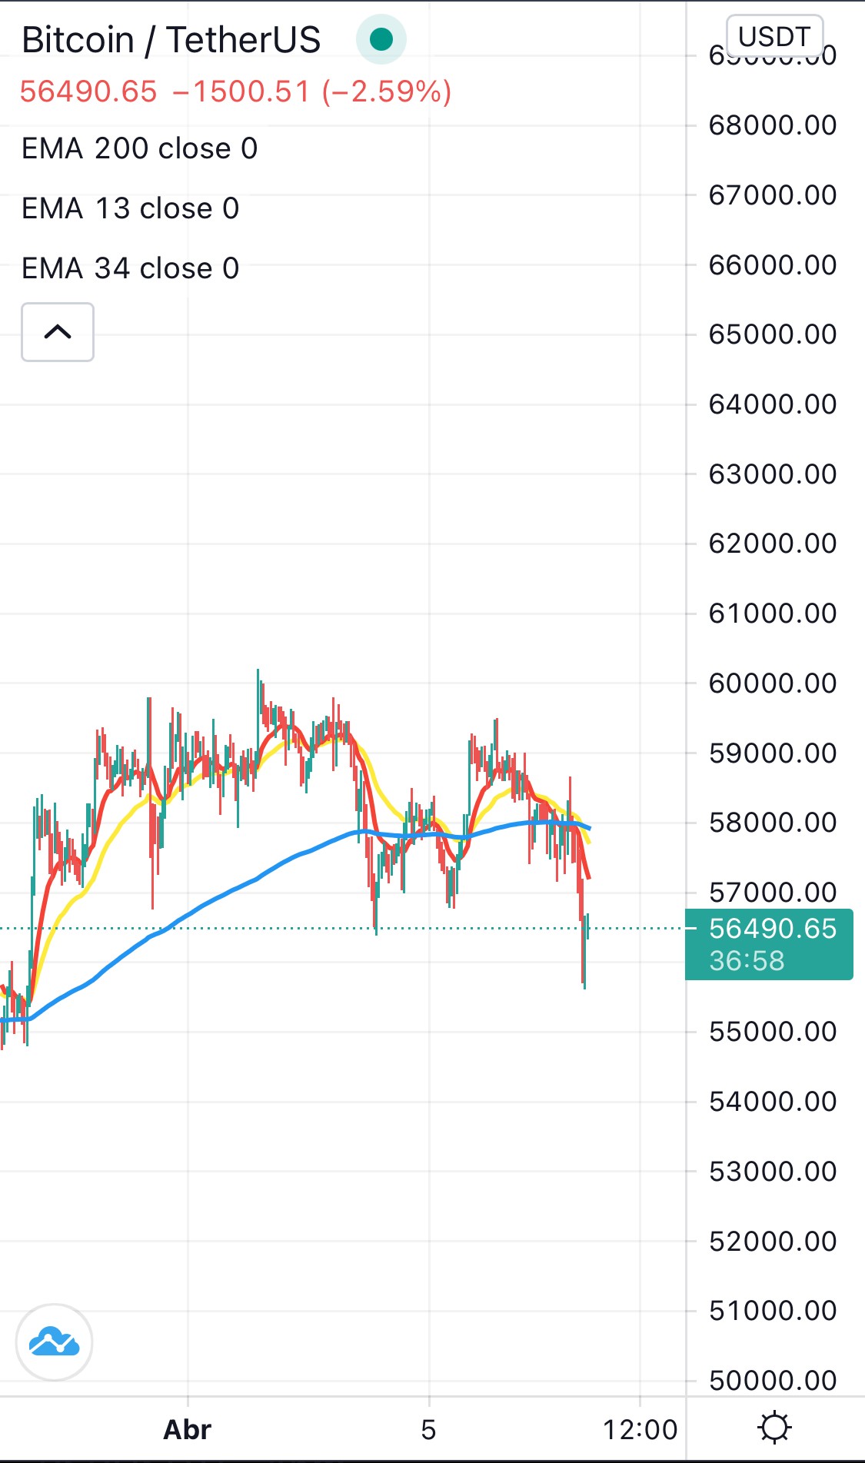The height and width of the screenshot is (1463, 865).
Task: Tap the green market status dot
Action: coord(381,39)
